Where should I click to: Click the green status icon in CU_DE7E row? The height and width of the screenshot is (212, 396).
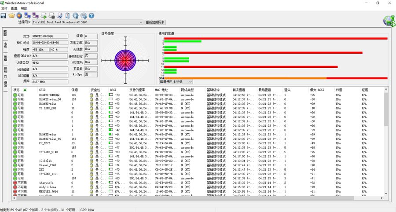(x=15, y=143)
